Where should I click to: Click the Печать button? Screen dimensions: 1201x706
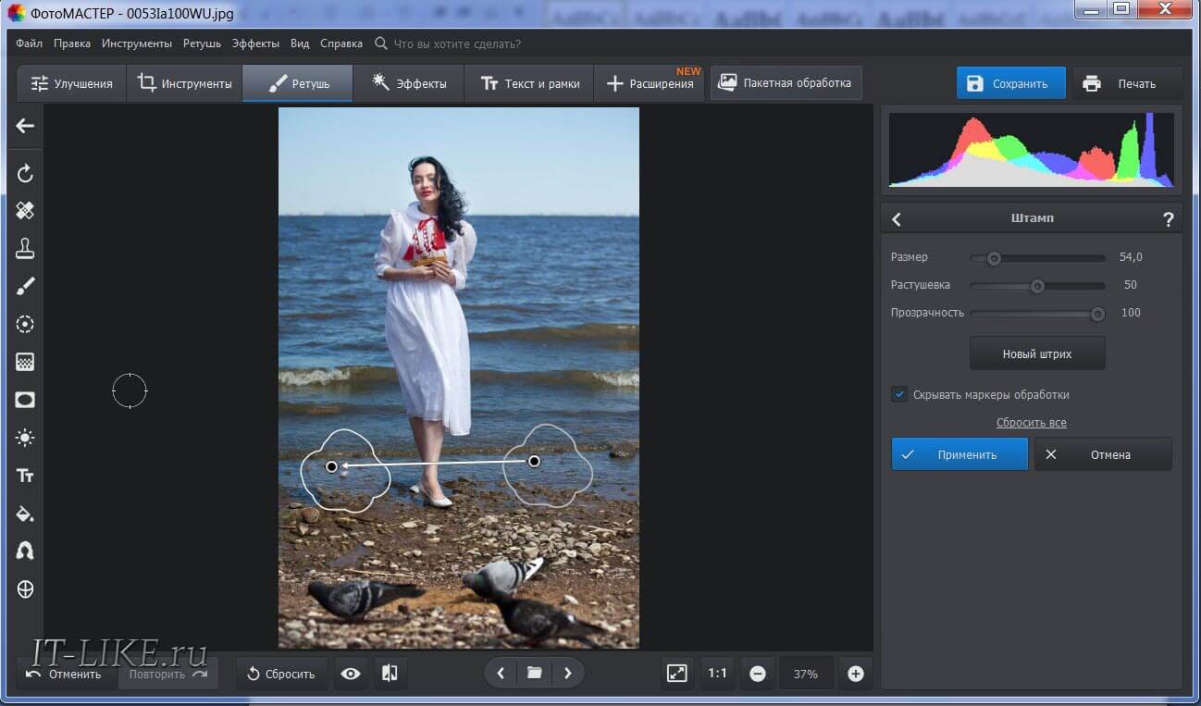point(1125,83)
